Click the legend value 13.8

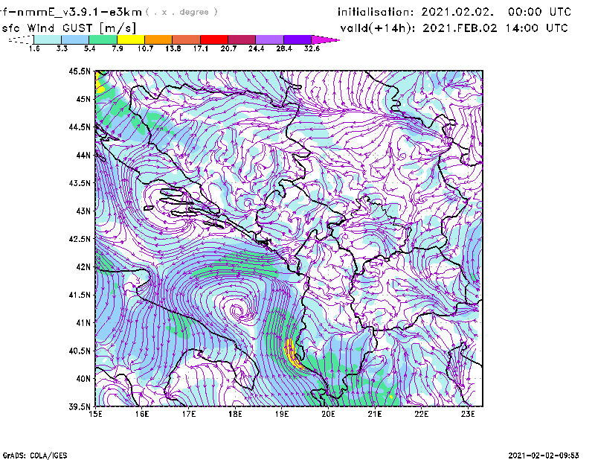pyautogui.click(x=173, y=48)
